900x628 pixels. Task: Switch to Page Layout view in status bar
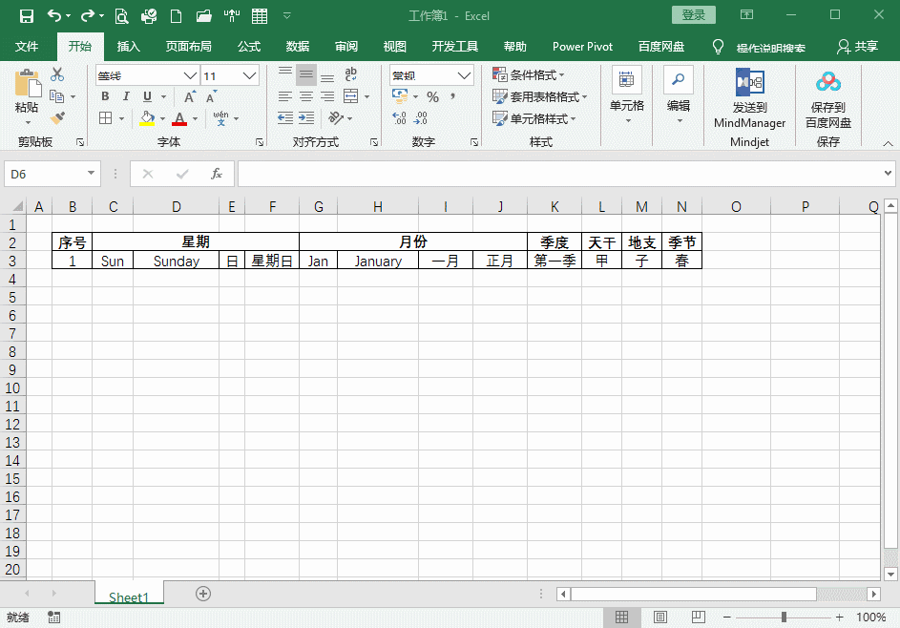pyautogui.click(x=660, y=618)
